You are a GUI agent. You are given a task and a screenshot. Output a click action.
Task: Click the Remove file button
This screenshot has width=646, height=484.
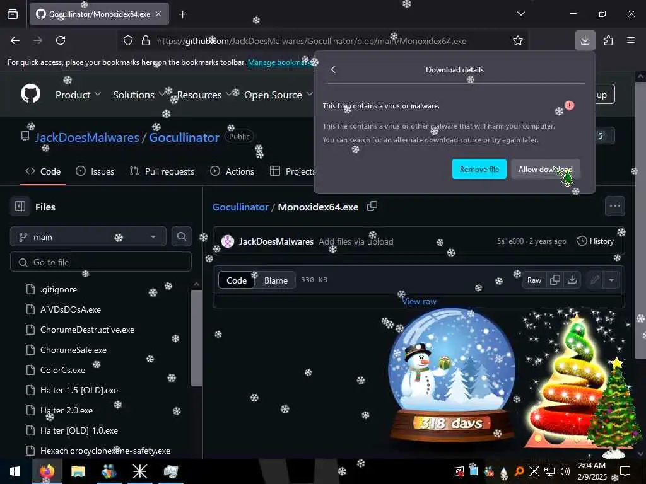[x=479, y=169]
